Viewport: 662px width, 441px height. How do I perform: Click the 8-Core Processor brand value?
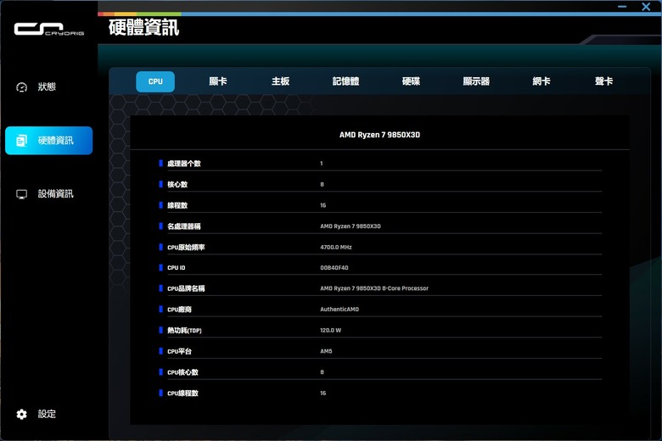374,288
